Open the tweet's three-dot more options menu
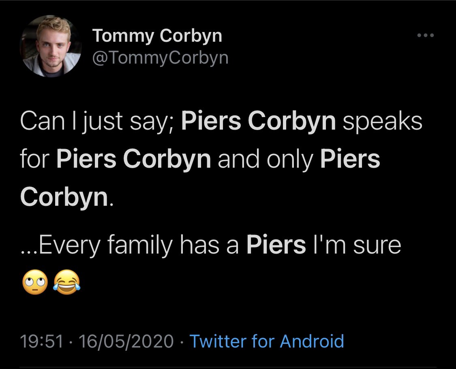The width and height of the screenshot is (456, 369). coord(426,36)
